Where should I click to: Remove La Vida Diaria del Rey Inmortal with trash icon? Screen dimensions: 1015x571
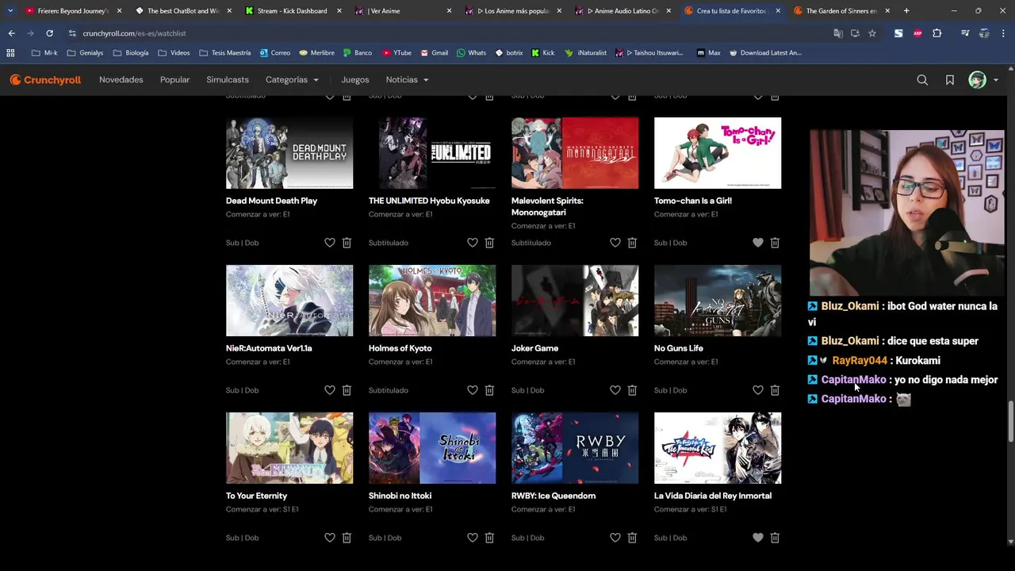[775, 538]
